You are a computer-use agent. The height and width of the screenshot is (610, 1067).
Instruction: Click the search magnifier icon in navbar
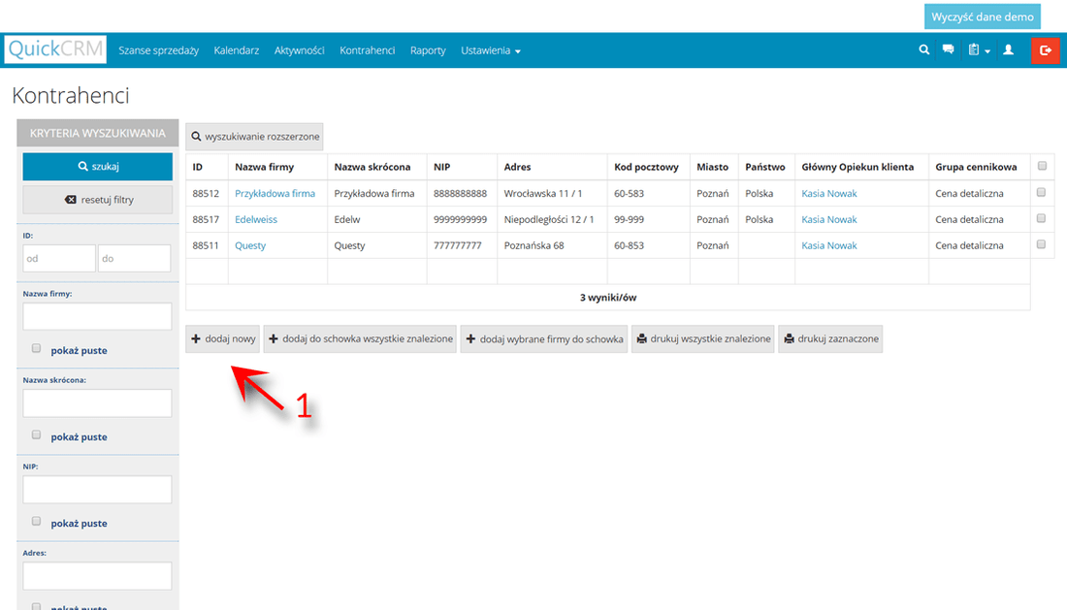(924, 50)
